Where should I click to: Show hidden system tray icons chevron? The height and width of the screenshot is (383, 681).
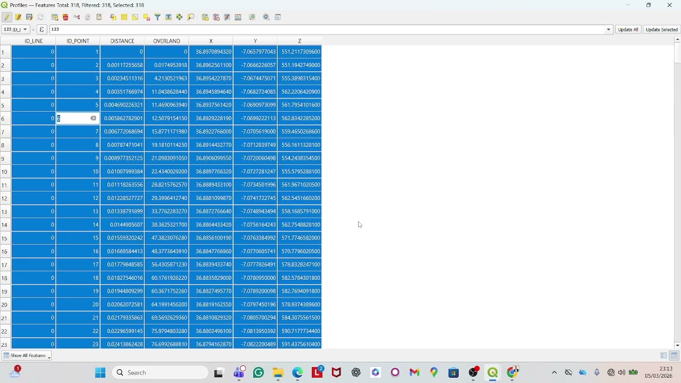coord(554,372)
